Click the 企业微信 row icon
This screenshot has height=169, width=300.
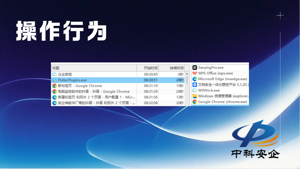[x=54, y=74]
